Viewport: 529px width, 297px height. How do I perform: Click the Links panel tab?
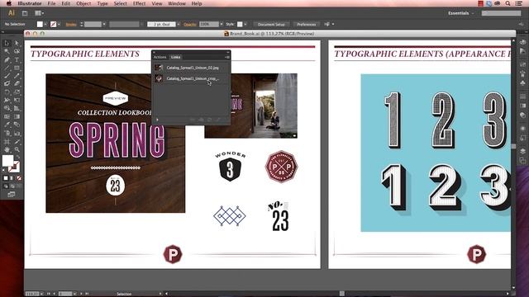click(175, 57)
